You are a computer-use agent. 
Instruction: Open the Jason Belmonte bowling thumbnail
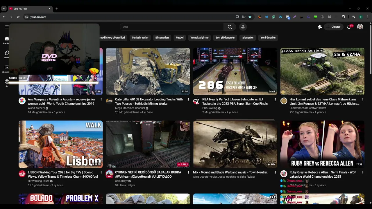(235, 71)
